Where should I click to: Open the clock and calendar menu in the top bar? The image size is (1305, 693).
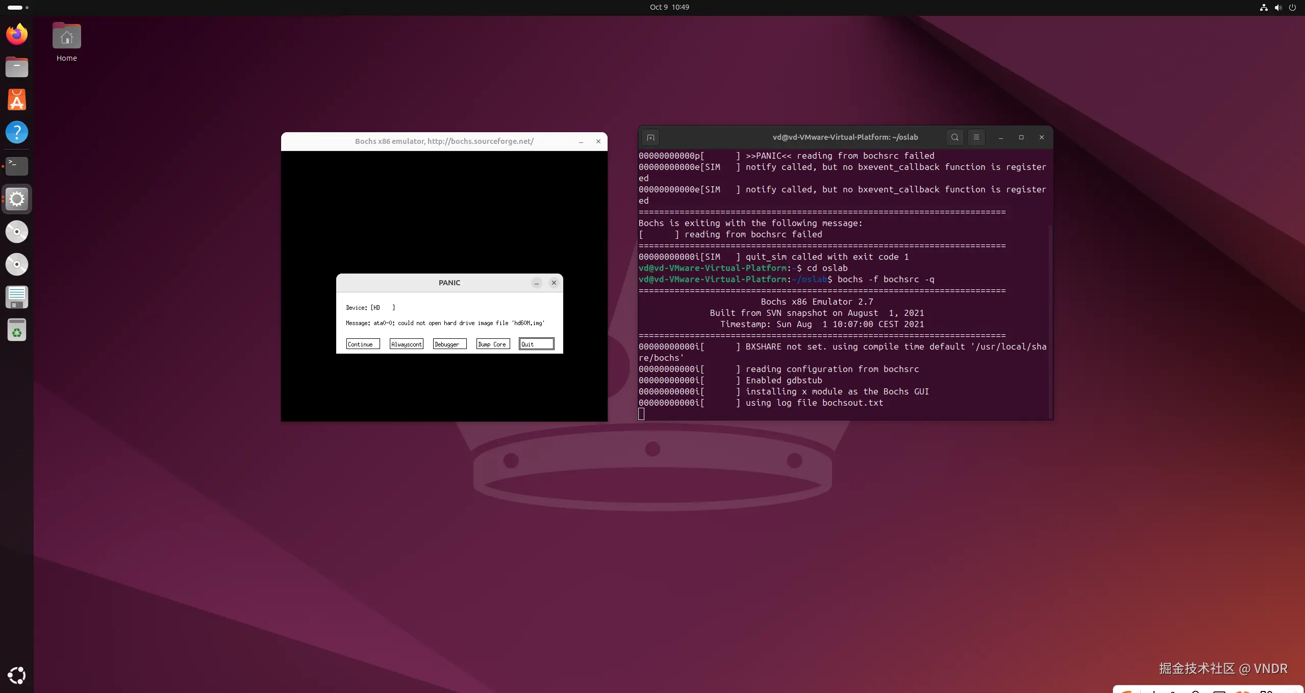(669, 7)
